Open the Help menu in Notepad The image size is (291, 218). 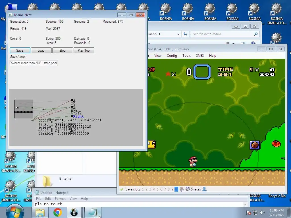coord(84,198)
